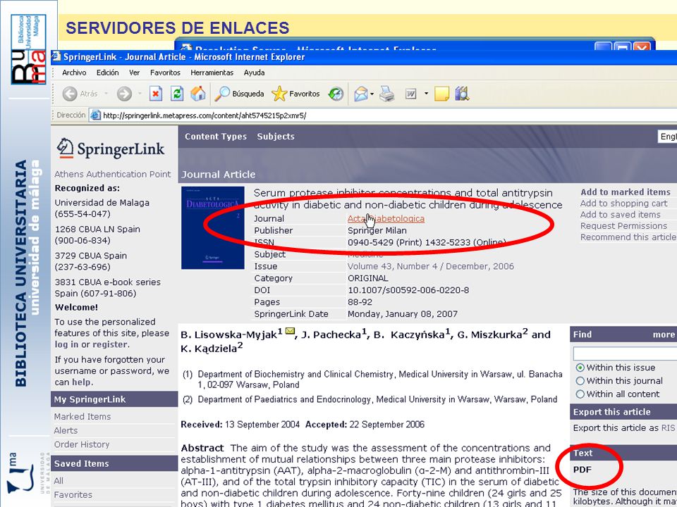This screenshot has width=677, height=507.
Task: Click the Acta Diabetologica cover thumbnail
Action: (213, 227)
